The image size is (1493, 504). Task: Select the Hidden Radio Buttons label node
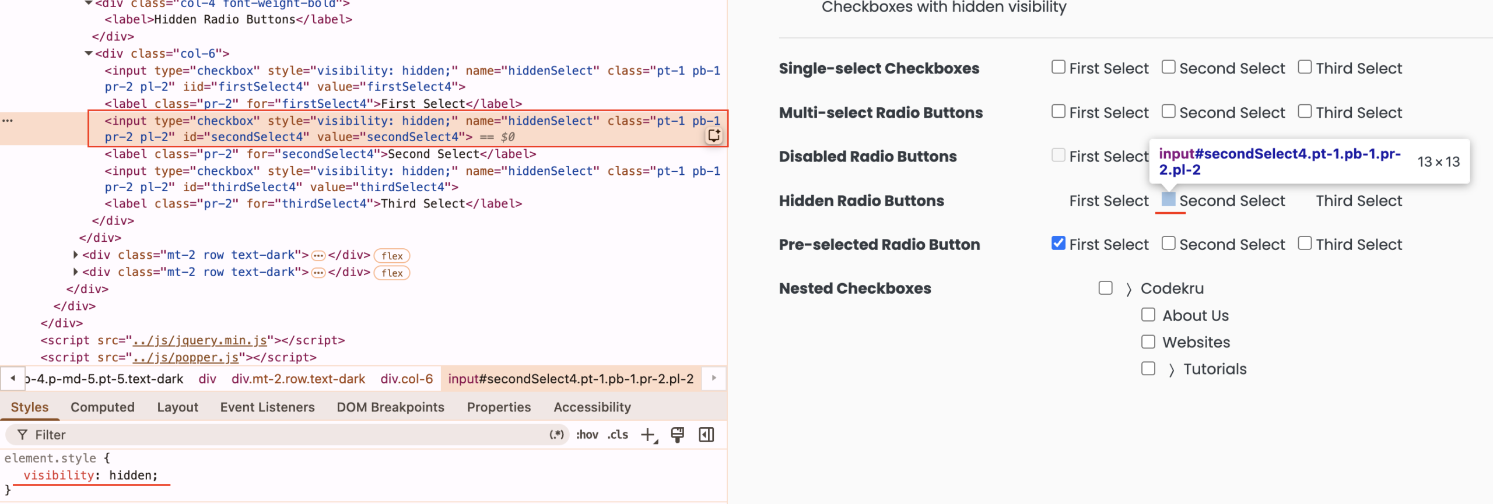click(229, 19)
